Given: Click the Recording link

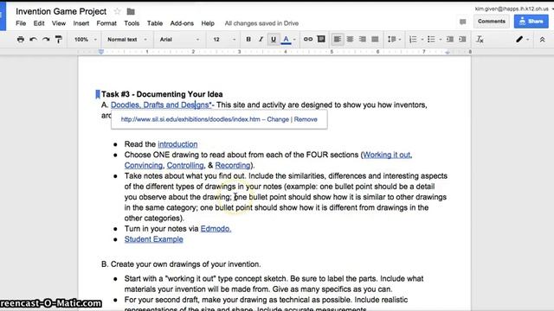Looking at the screenshot, I should 233,165.
